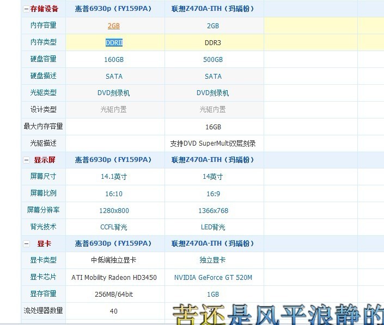Click the 屏幕分辨率 row label

click(44, 210)
